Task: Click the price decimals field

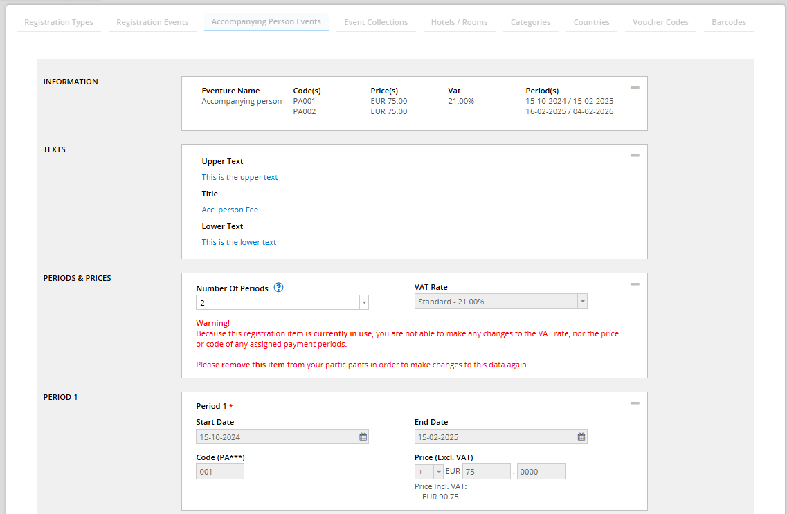Action: click(541, 472)
